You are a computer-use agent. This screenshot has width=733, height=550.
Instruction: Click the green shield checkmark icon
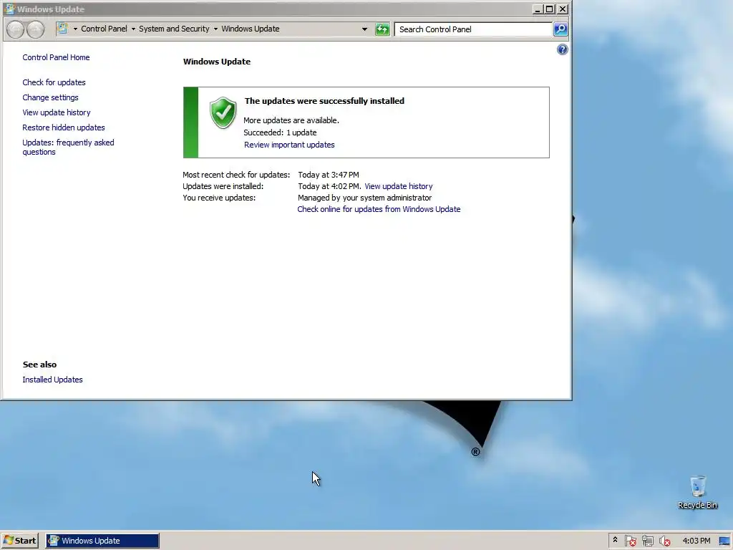223,112
